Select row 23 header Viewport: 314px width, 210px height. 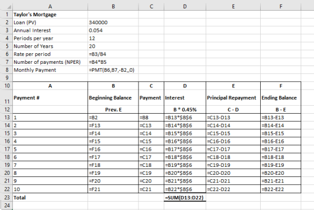(7, 197)
